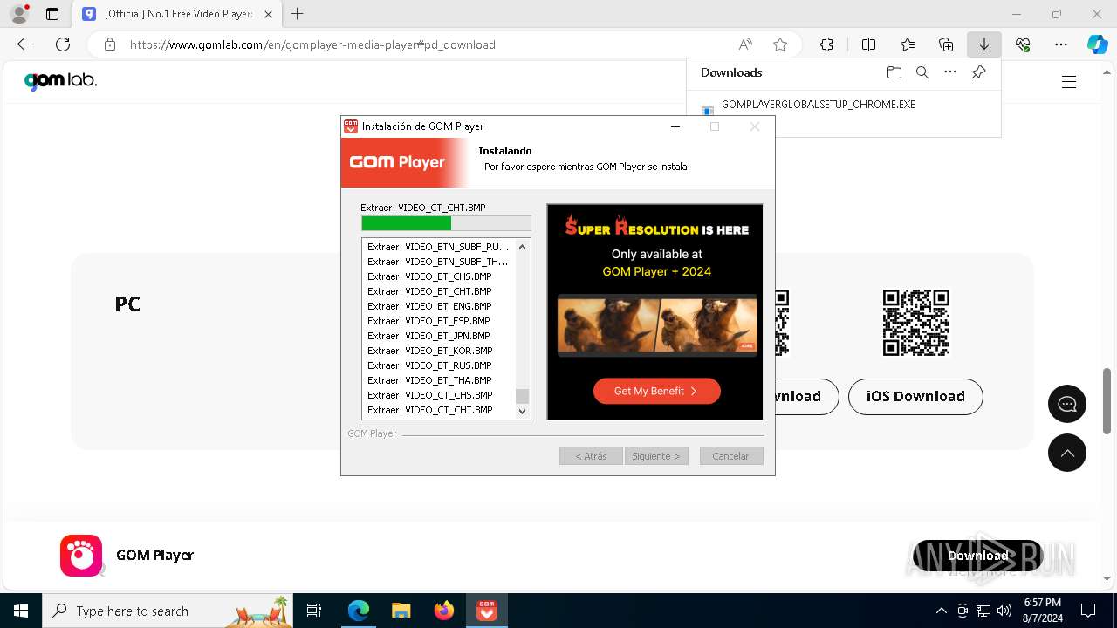
Task: Open the taskbar clock and date
Action: tap(1042, 611)
